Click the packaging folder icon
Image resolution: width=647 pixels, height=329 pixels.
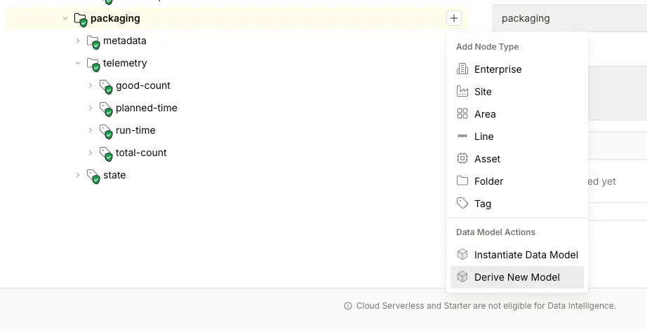(81, 19)
